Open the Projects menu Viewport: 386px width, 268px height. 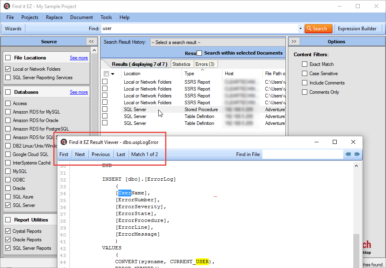point(30,17)
